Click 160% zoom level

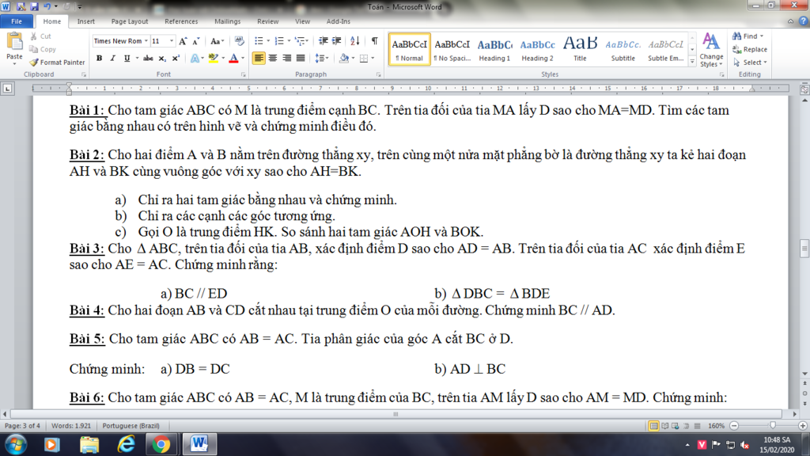(716, 426)
